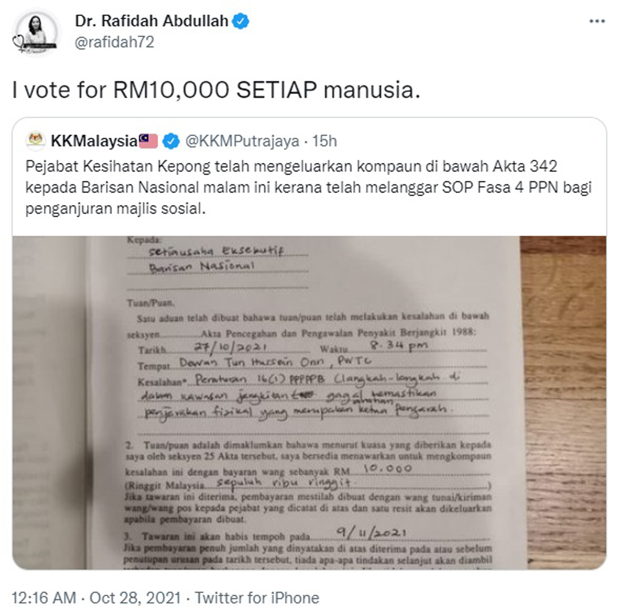
Task: Click the quoted tweet text about Pejabat Kesihatan Kepong
Action: (x=309, y=187)
